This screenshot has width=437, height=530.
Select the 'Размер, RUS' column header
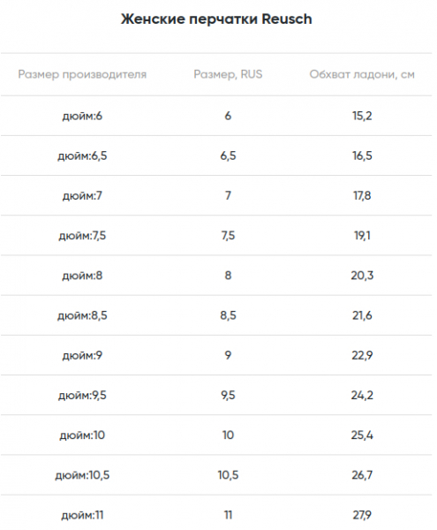(228, 74)
